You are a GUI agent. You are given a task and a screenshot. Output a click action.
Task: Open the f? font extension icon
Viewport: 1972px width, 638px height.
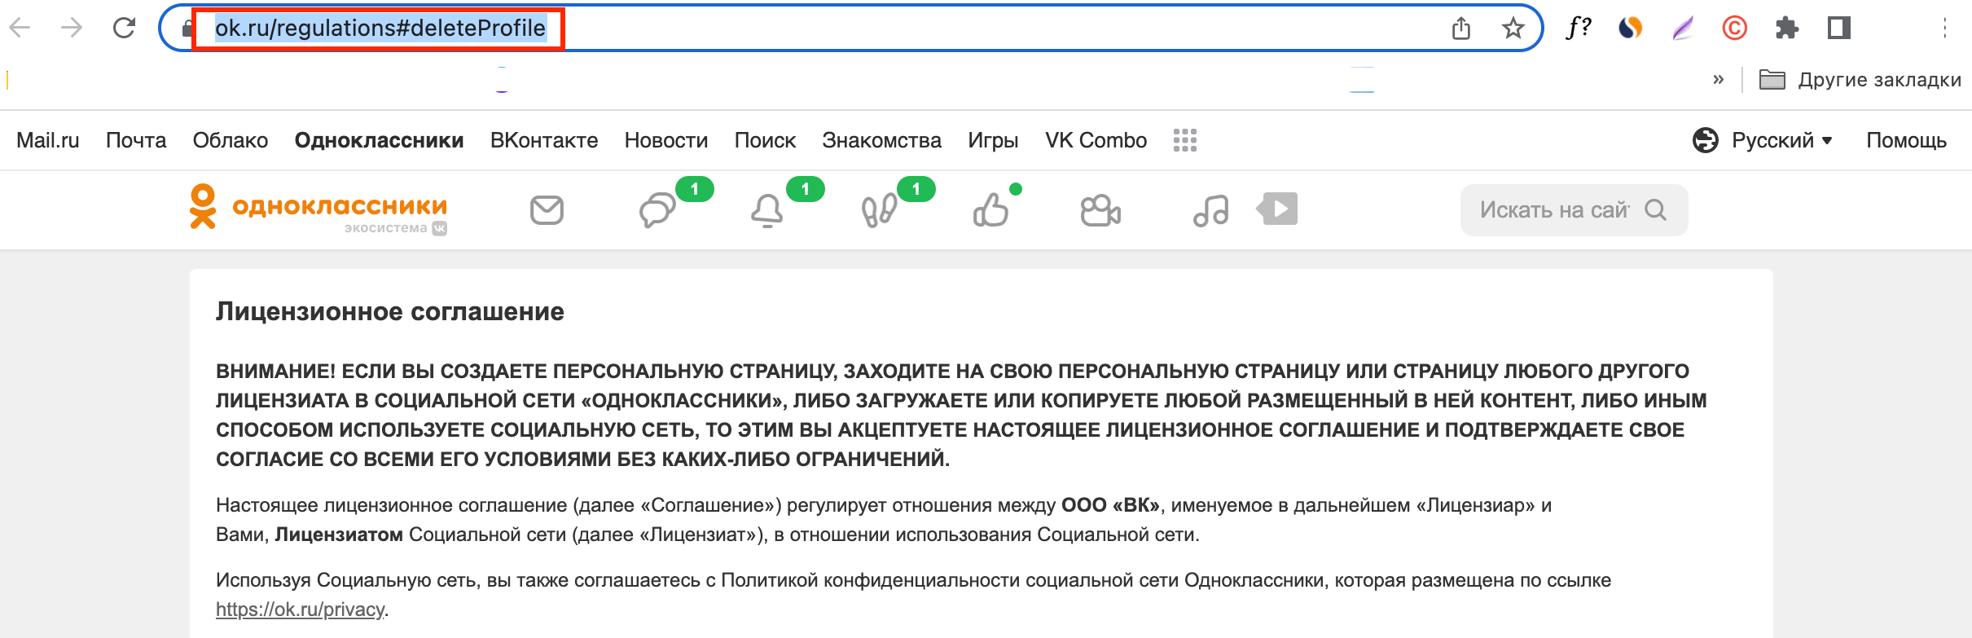(1578, 28)
